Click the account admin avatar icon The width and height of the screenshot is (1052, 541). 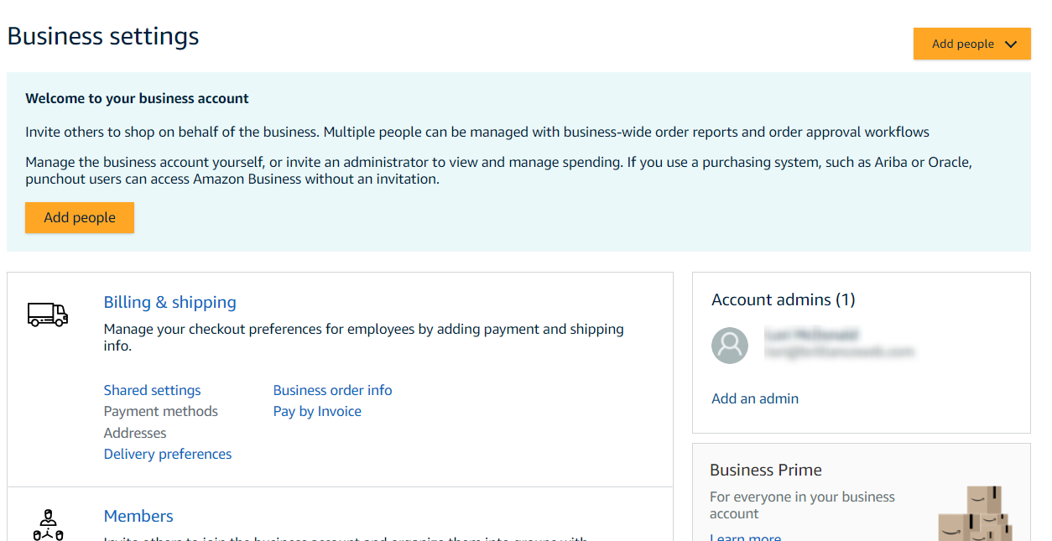(x=730, y=345)
